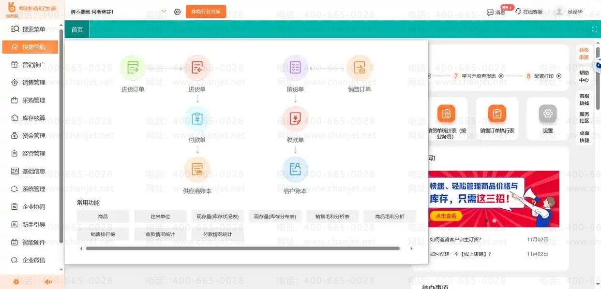Image resolution: width=601 pixels, height=289 pixels.
Task: Switch to the 首页 tab
Action: pos(77,29)
